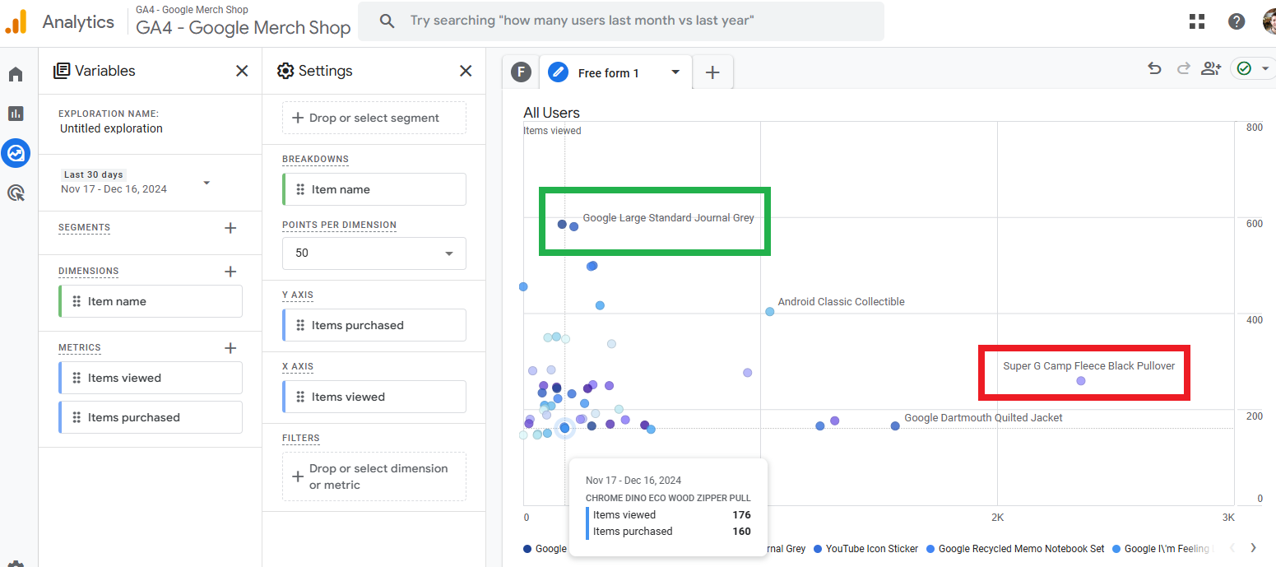Click the Google Large Standard Journal Grey label
This screenshot has height=567, width=1276.
pyautogui.click(x=668, y=218)
